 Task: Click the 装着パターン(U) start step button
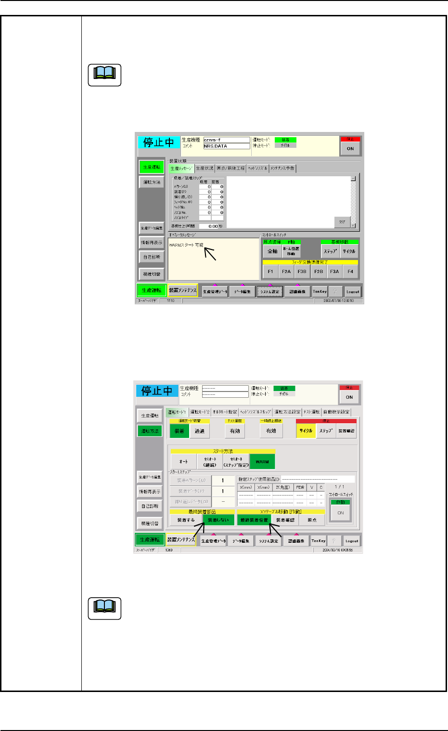click(x=191, y=481)
